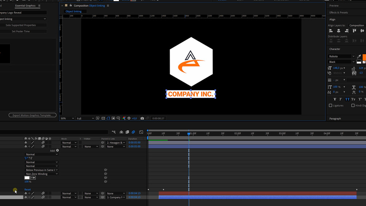Open the Full resolution dropdown
This screenshot has height=206, width=366.
click(x=85, y=118)
